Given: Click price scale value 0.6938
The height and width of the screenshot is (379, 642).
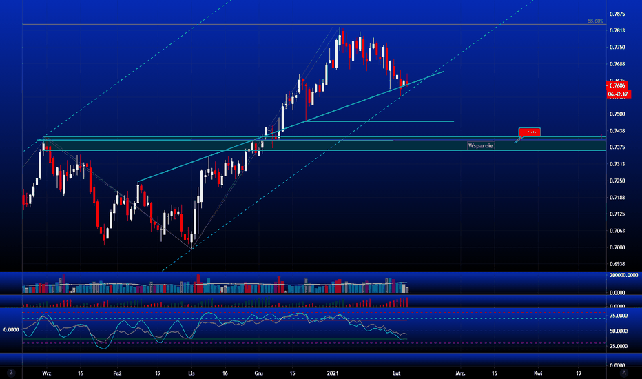Looking at the screenshot, I should [617, 264].
